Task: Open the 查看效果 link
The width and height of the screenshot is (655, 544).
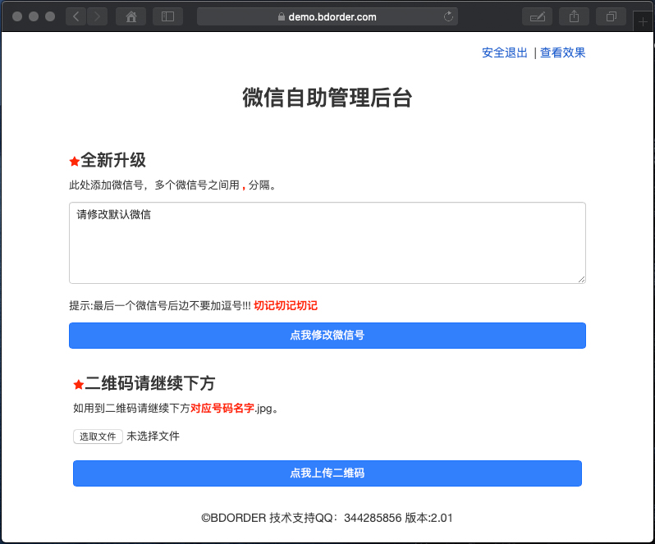Action: point(563,53)
